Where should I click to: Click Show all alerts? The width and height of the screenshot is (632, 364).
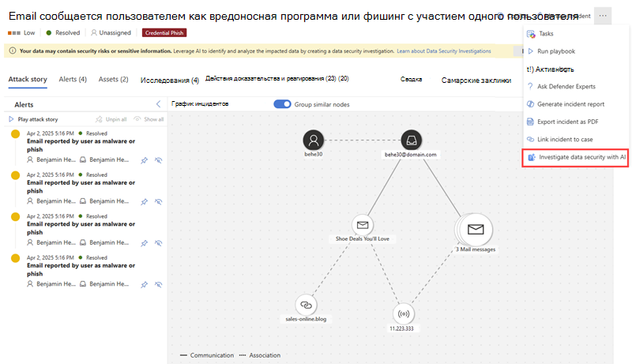(x=149, y=119)
